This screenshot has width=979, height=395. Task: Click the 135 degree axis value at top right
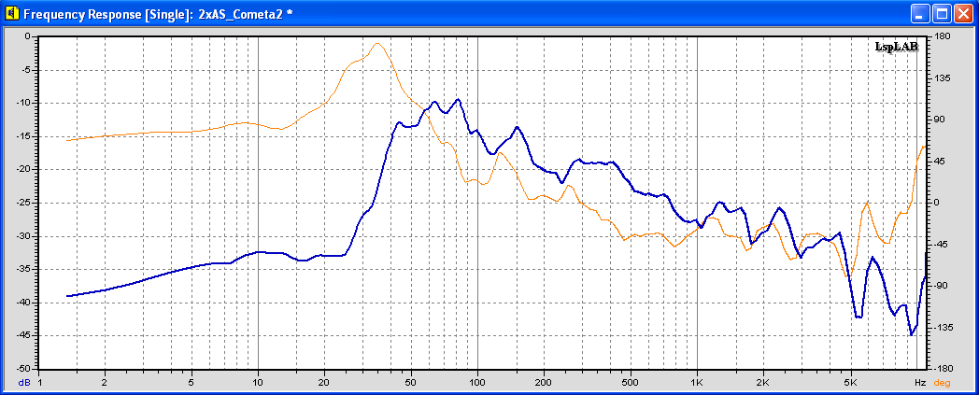pos(941,78)
